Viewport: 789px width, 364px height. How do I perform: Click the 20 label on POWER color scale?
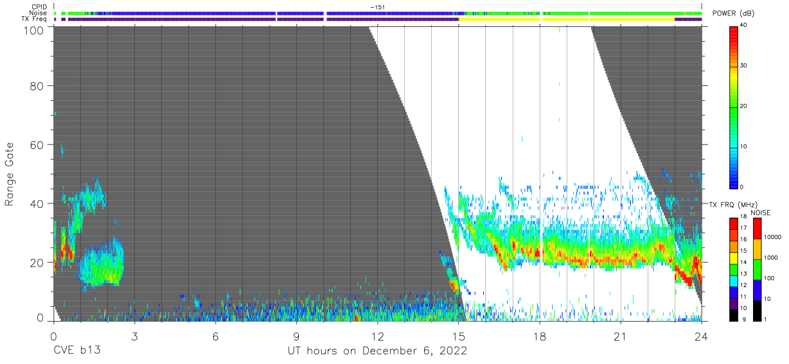(x=743, y=106)
